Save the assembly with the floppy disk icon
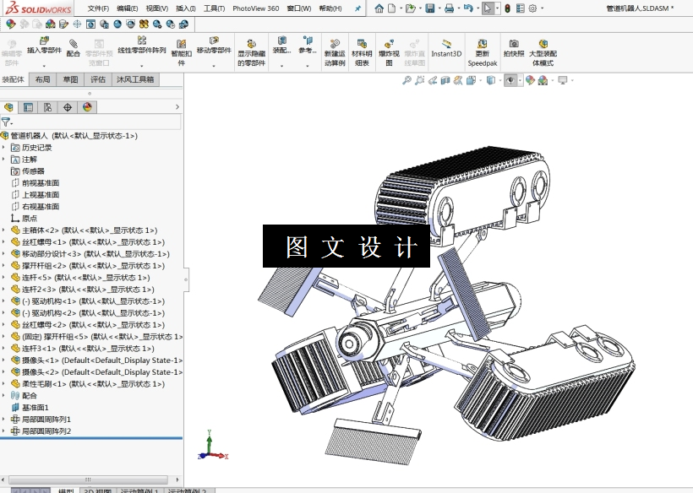This screenshot has width=693, height=493. point(429,8)
